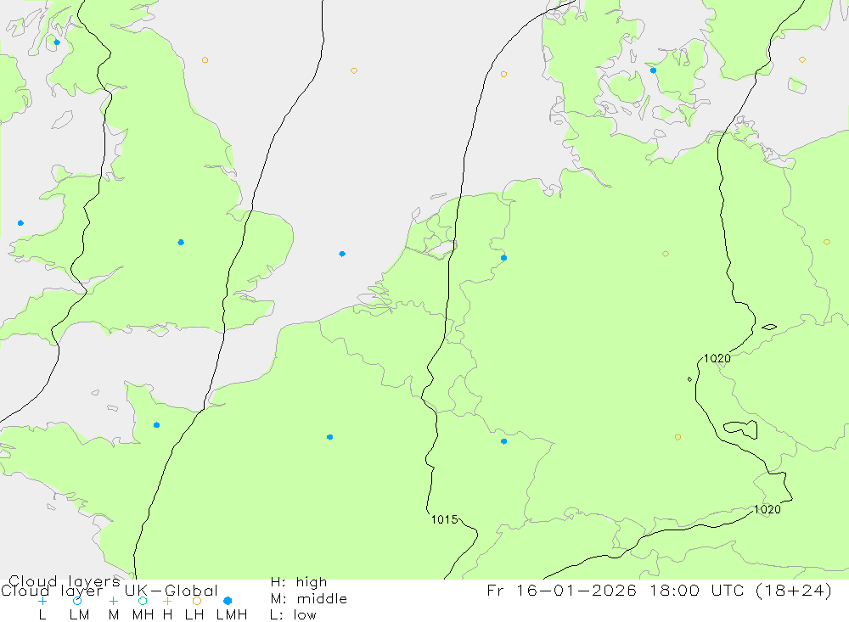Select the orange marker over western Poland
The image size is (849, 622).
tap(827, 242)
